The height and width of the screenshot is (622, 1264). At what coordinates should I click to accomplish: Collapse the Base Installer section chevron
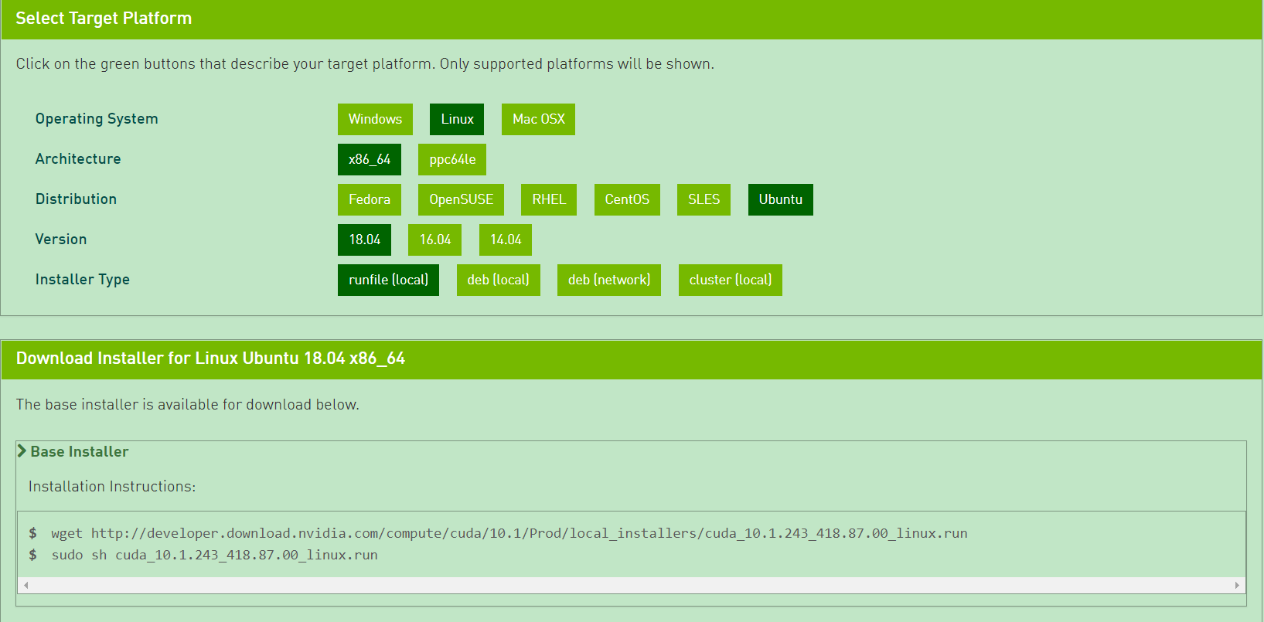point(22,451)
